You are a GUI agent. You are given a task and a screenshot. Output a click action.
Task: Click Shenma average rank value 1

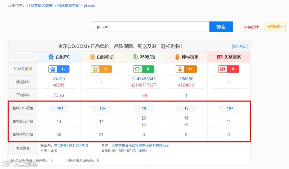click(x=186, y=95)
